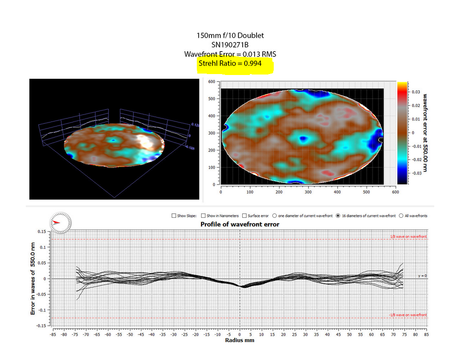
Task: Click the lower -1/8 wave on wavefront label
Action: coord(408,315)
